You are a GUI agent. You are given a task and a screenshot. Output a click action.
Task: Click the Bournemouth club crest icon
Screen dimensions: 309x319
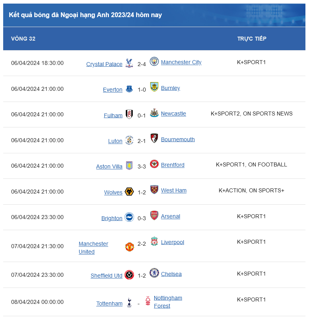pos(155,139)
